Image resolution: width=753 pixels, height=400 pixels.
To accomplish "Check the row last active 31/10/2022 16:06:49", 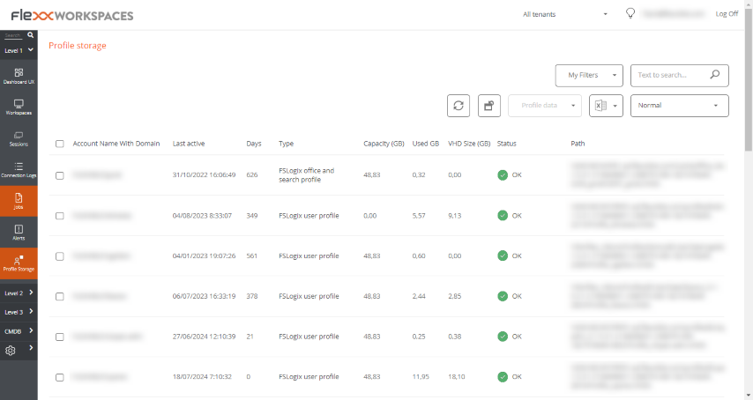I will tap(60, 175).
